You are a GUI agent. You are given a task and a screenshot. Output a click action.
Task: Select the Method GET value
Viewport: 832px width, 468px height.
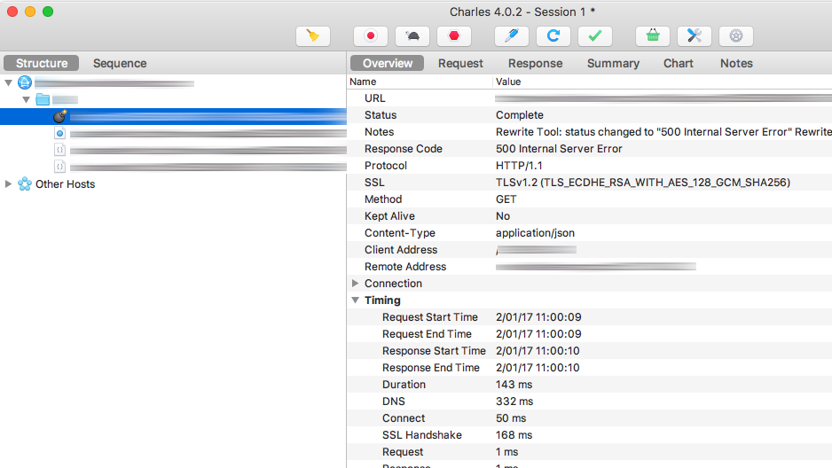(506, 199)
